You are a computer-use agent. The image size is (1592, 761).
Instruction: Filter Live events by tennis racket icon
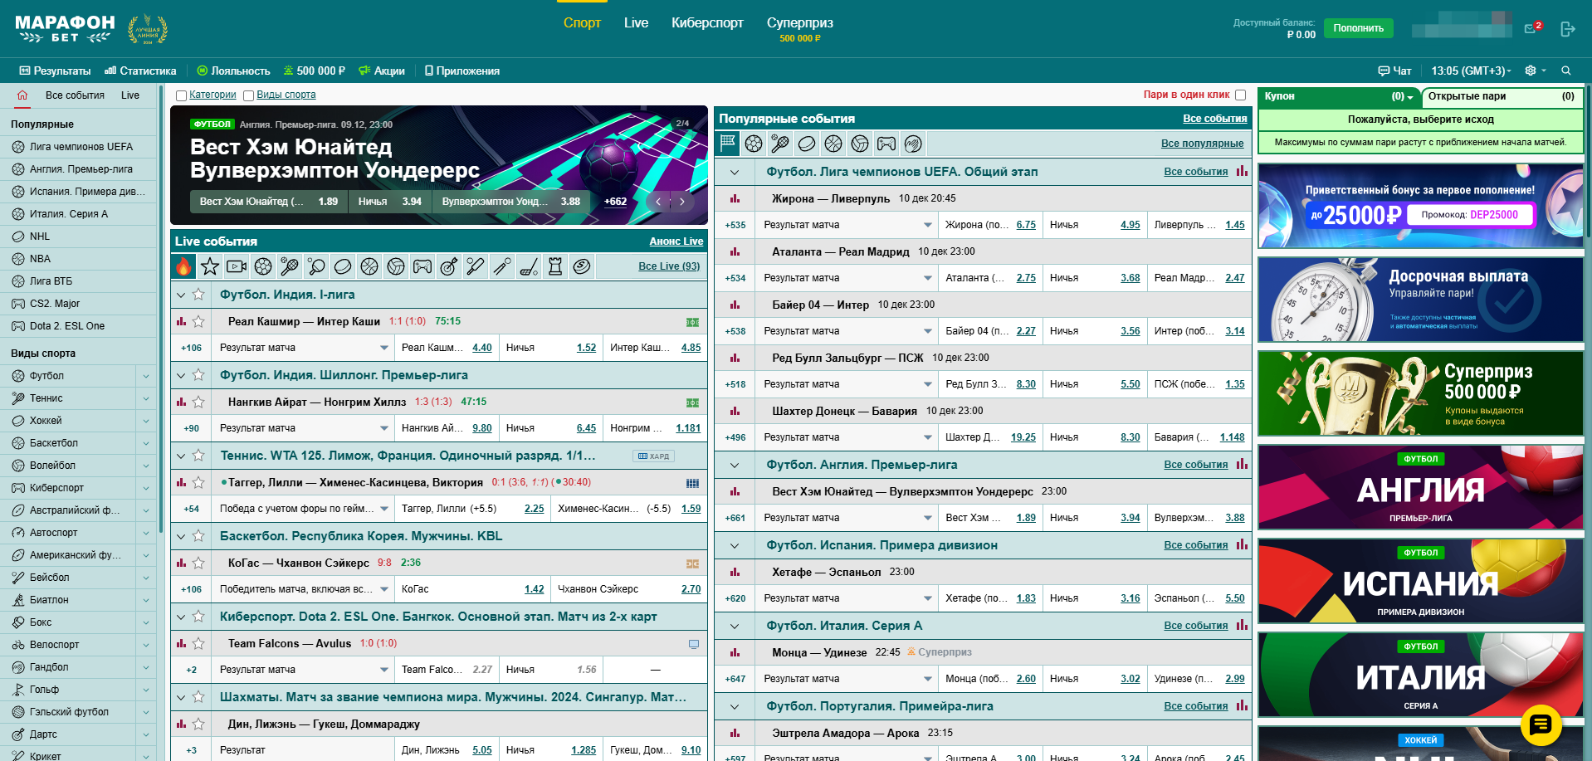(x=290, y=266)
